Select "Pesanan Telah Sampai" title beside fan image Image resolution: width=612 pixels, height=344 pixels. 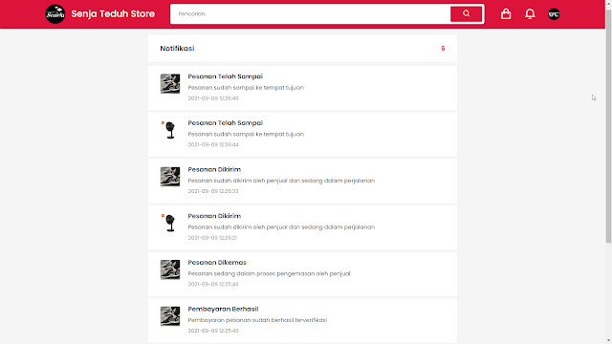pos(226,123)
